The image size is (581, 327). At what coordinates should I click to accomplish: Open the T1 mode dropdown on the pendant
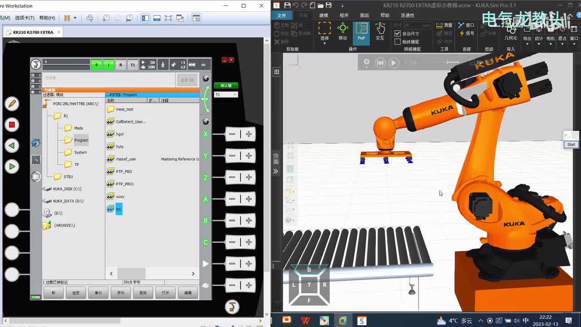click(x=226, y=94)
